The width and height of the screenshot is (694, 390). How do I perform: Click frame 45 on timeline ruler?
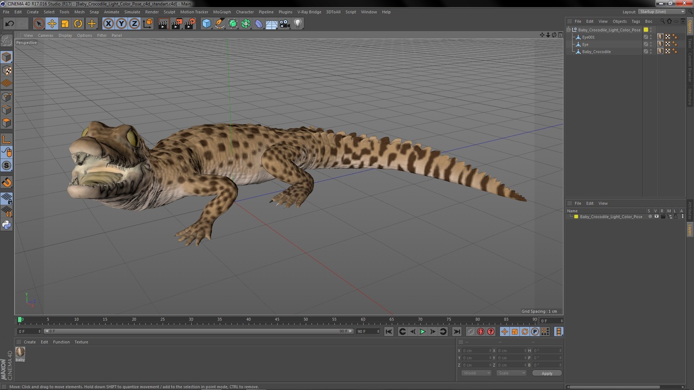pyautogui.click(x=277, y=320)
